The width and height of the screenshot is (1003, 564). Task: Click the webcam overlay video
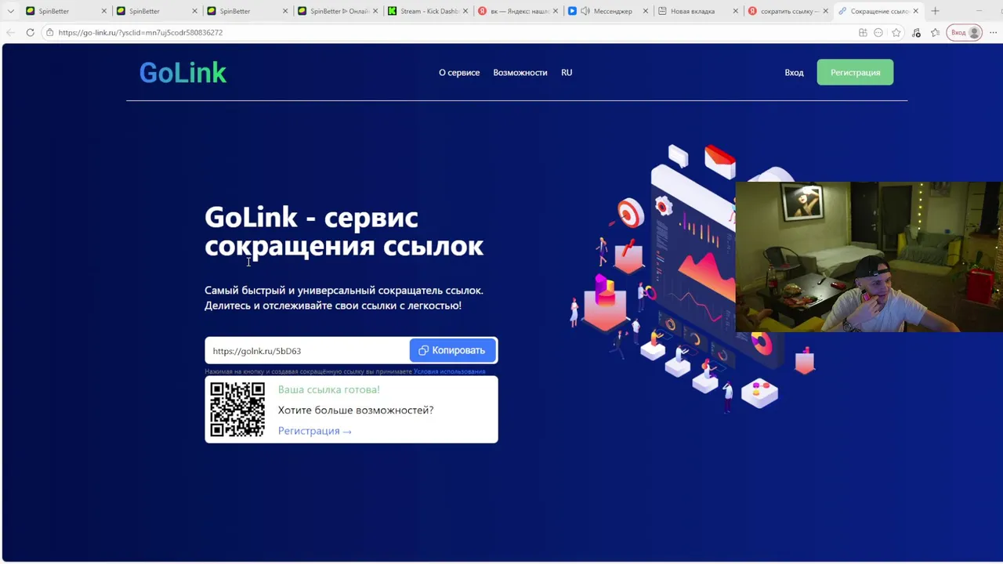(869, 257)
